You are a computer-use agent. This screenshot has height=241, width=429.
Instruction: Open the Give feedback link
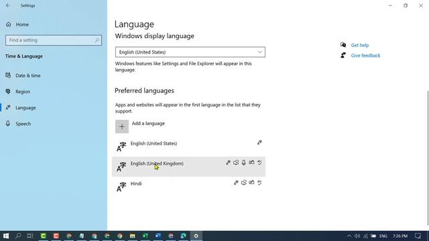[x=365, y=56]
